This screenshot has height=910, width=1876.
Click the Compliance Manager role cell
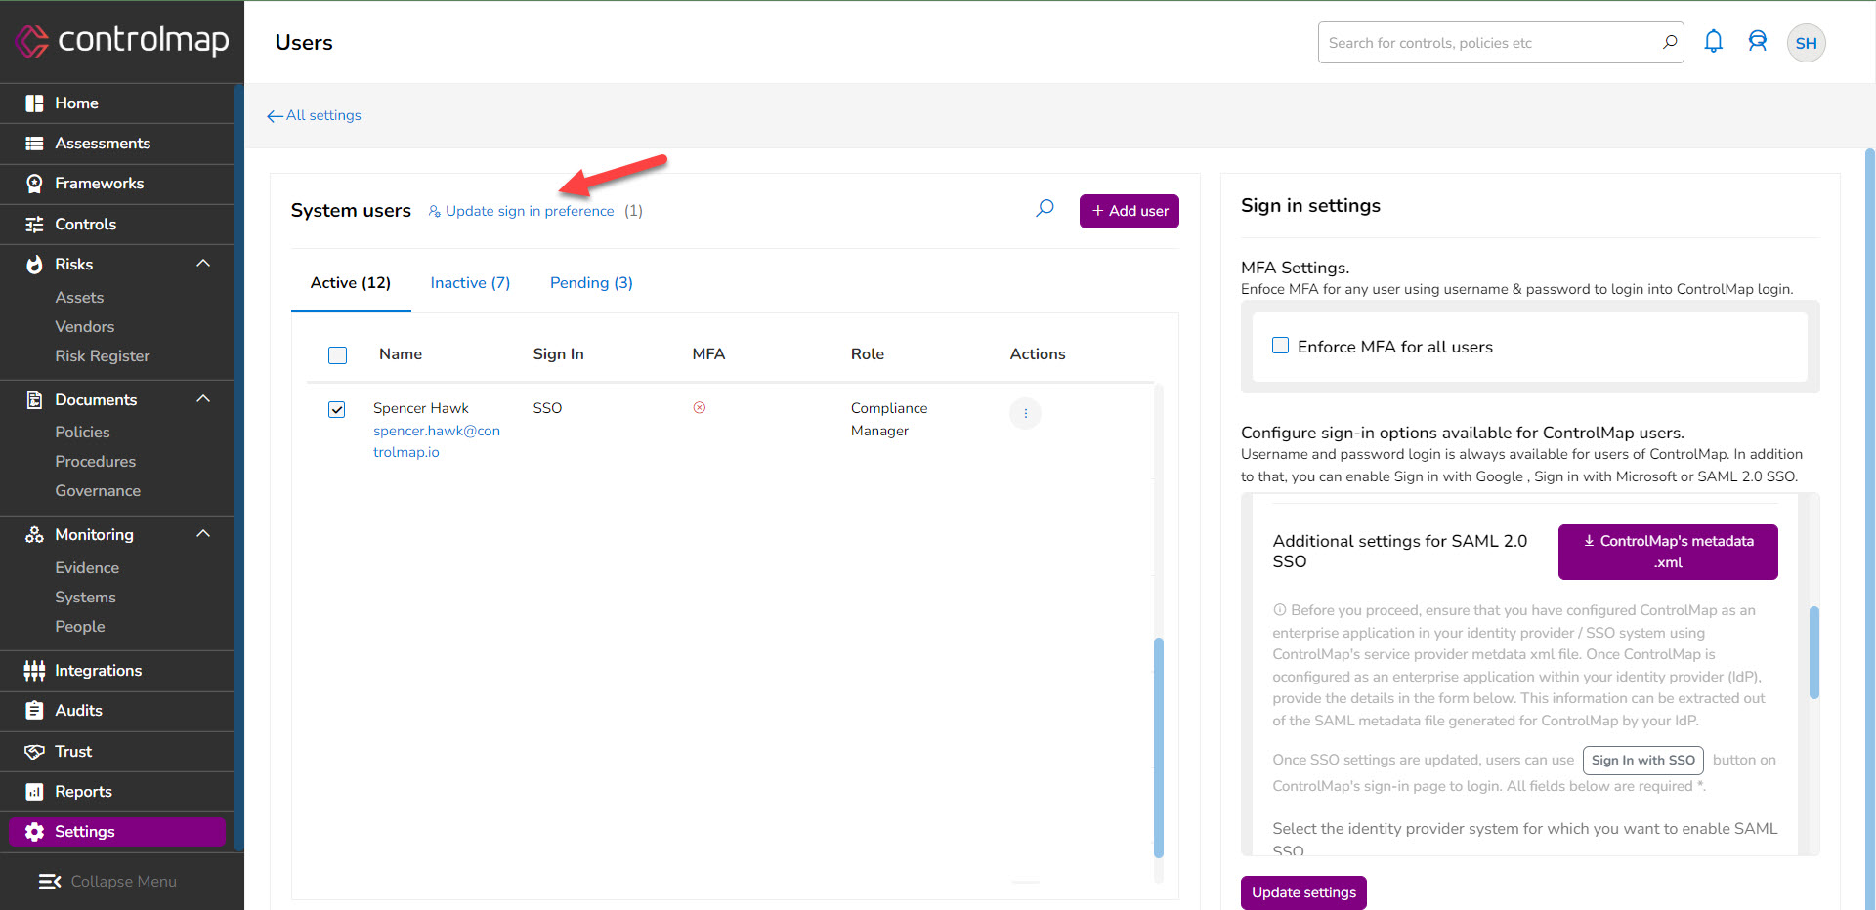(x=889, y=420)
